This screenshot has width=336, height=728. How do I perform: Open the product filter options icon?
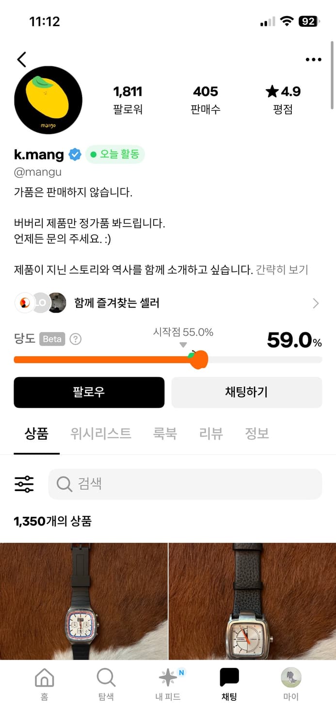click(23, 483)
